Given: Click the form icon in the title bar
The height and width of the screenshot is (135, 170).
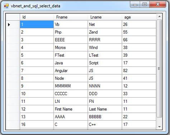Looking at the screenshot, I should [6, 6].
